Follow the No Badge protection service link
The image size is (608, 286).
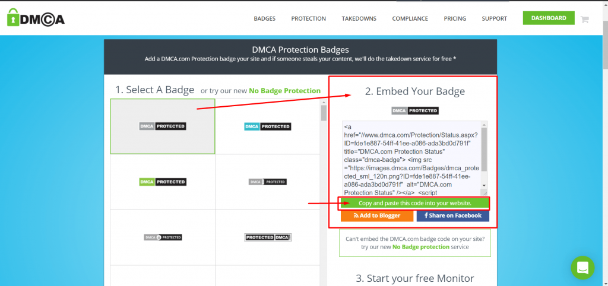point(421,247)
